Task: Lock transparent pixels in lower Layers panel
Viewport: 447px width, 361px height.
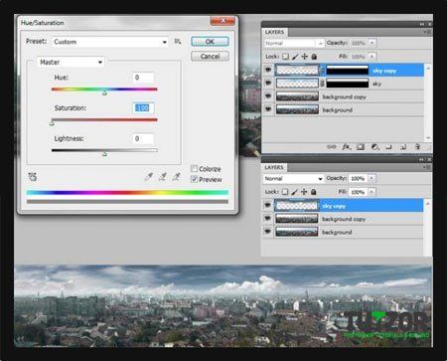Action: [x=285, y=192]
